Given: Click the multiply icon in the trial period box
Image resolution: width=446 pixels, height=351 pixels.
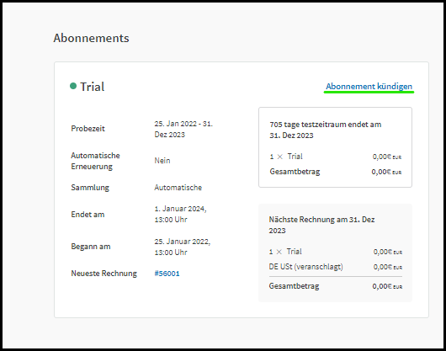Looking at the screenshot, I should pyautogui.click(x=280, y=157).
